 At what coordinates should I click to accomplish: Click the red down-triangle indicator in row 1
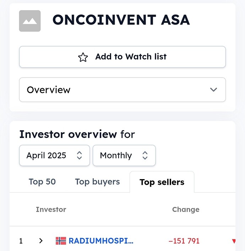[x=234, y=241]
